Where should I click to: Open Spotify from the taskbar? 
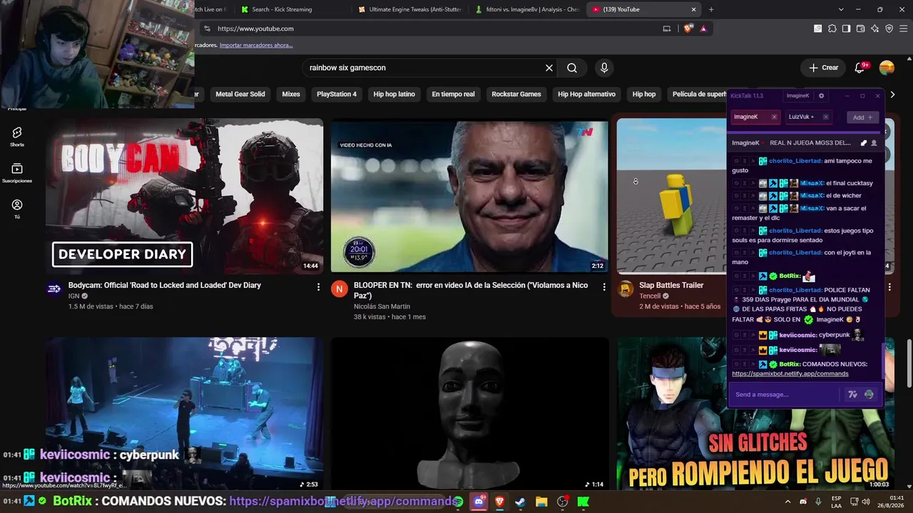point(458,502)
